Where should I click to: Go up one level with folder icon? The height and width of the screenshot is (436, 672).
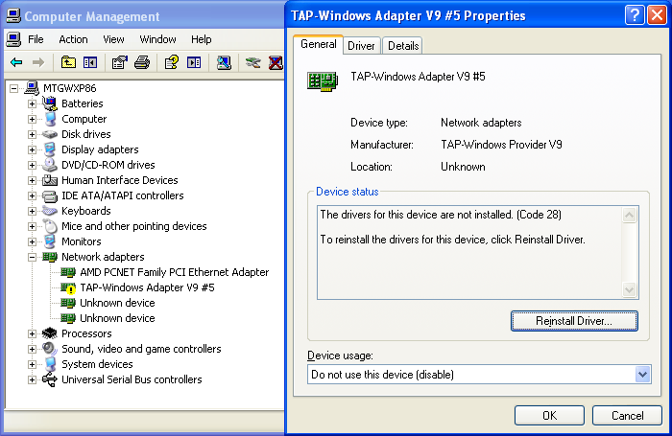pyautogui.click(x=68, y=63)
